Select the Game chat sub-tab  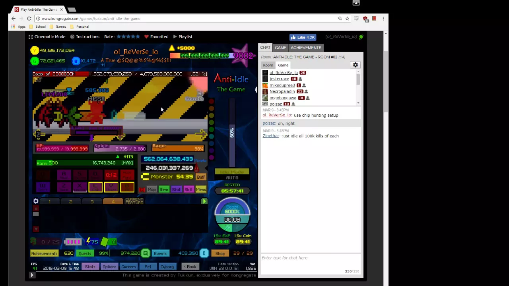(283, 65)
